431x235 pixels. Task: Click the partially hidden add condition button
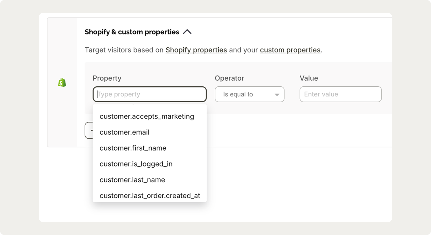(89, 130)
